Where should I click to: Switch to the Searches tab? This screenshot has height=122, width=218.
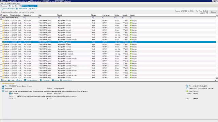tap(15, 6)
